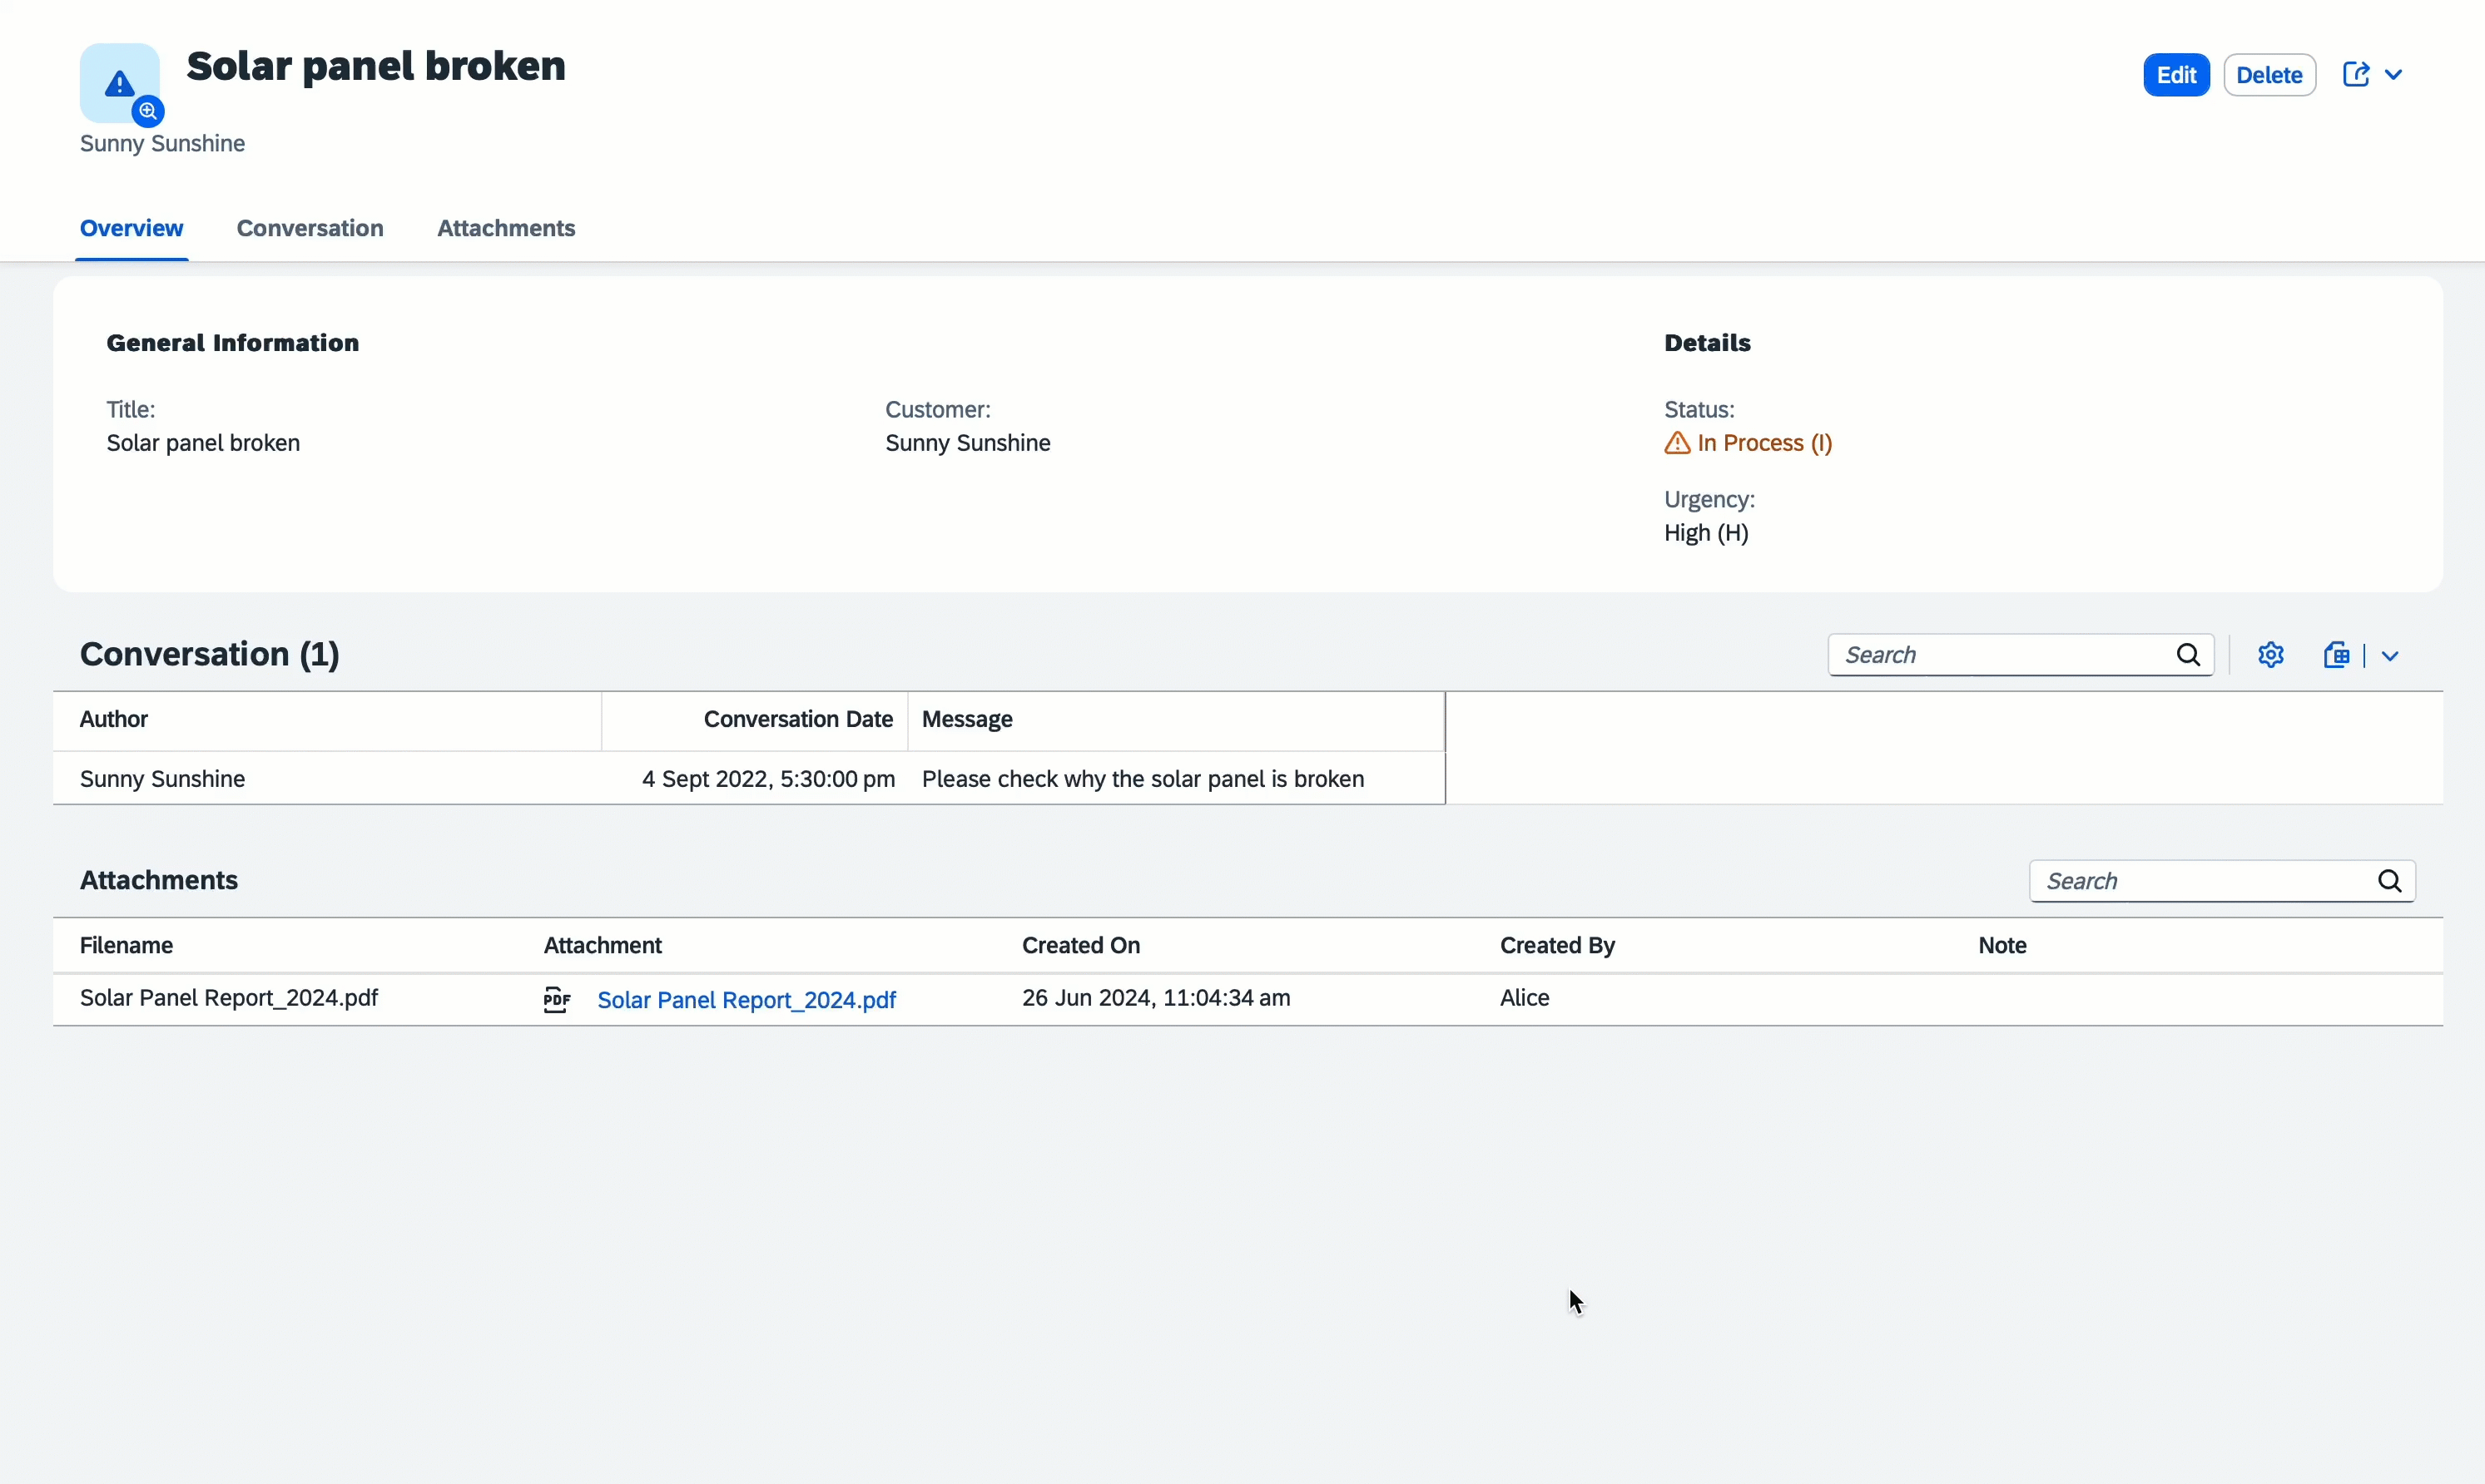Screen dimensions: 2485x1484
Task: Switch to the Conversation tab
Action: pos(310,228)
